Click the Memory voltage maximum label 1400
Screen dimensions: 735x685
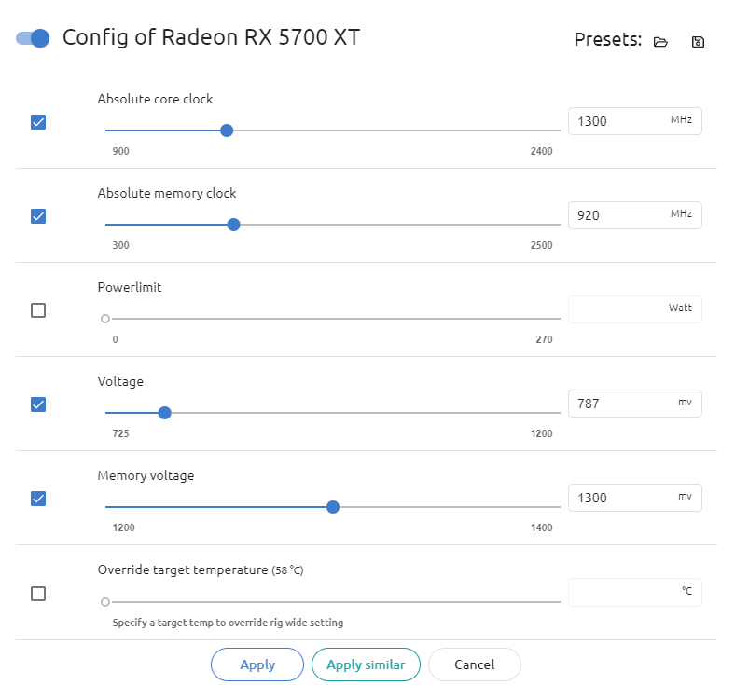541,527
